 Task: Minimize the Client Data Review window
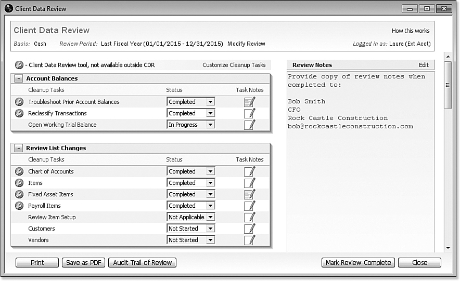click(x=410, y=9)
